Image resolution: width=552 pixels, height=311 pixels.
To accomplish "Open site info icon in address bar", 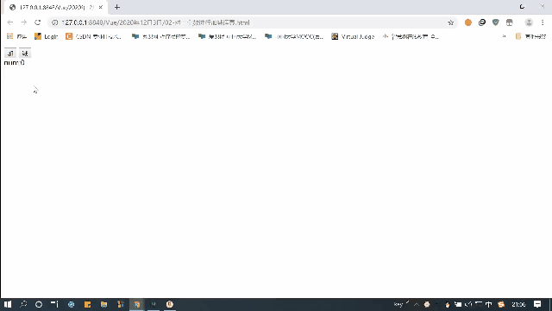I will [x=54, y=22].
